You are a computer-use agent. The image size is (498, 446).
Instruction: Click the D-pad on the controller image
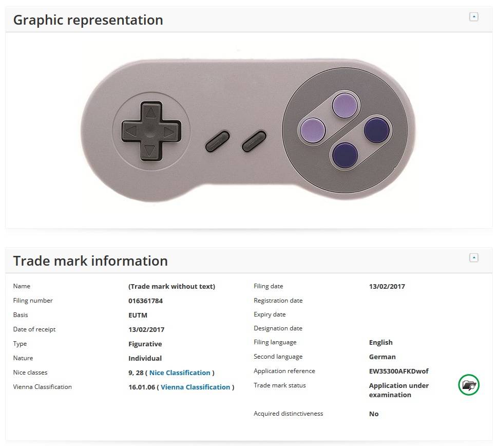pyautogui.click(x=151, y=131)
